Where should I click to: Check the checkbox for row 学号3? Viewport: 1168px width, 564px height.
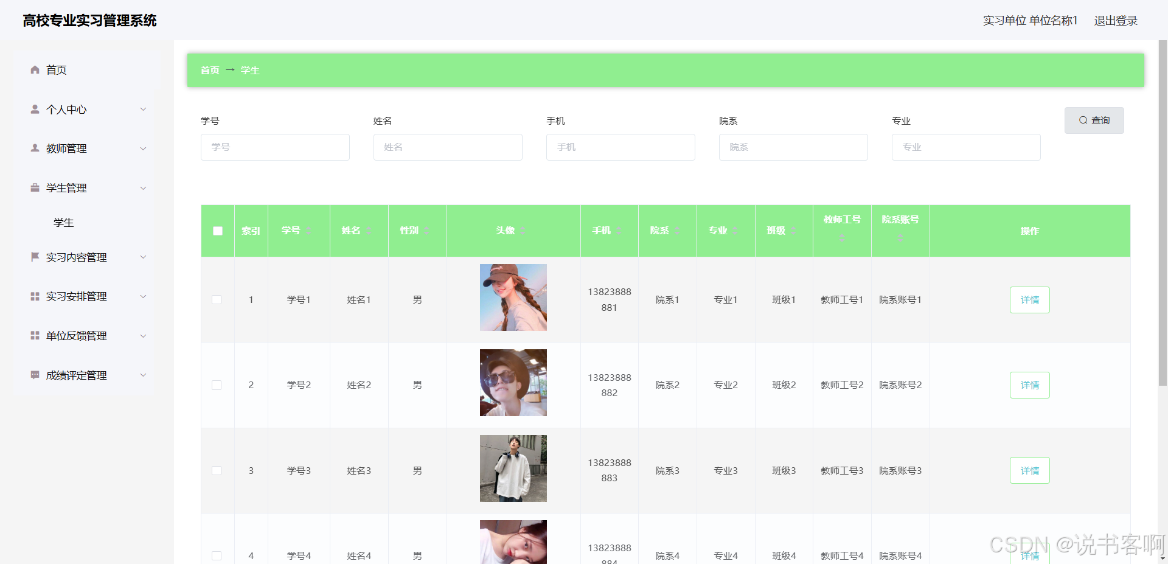click(217, 470)
